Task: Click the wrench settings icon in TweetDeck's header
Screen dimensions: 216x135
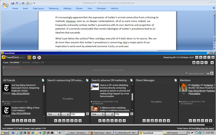Action: pos(205,57)
